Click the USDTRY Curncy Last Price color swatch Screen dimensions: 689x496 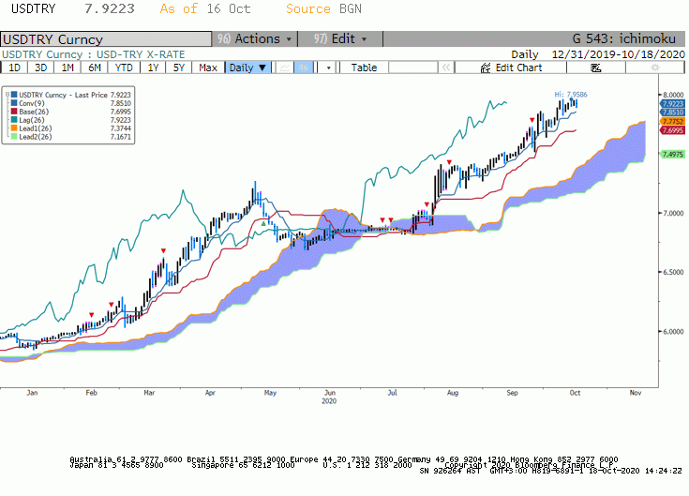pos(14,95)
